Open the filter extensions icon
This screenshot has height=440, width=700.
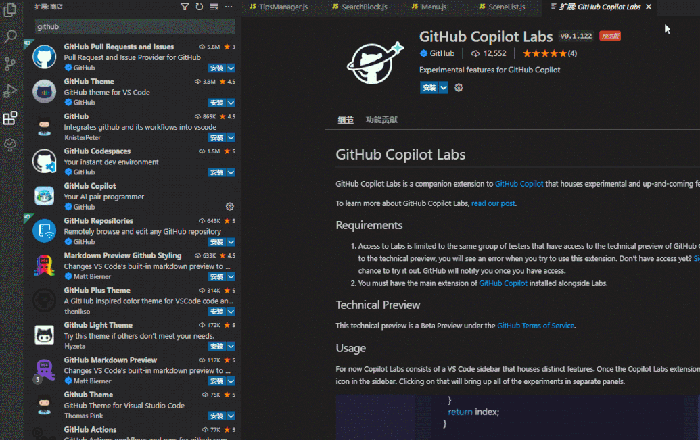coord(185,7)
